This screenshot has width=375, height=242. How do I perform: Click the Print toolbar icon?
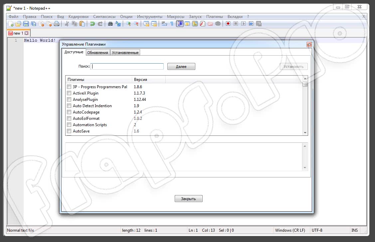point(57,24)
